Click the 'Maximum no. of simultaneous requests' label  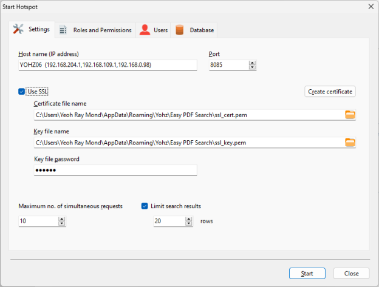tap(70, 206)
